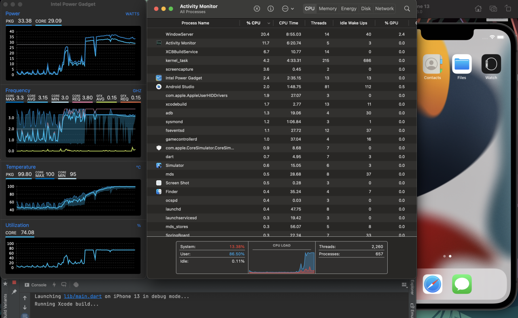Click the Finder process icon
Viewport: 518px width, 318px height.
click(x=159, y=192)
